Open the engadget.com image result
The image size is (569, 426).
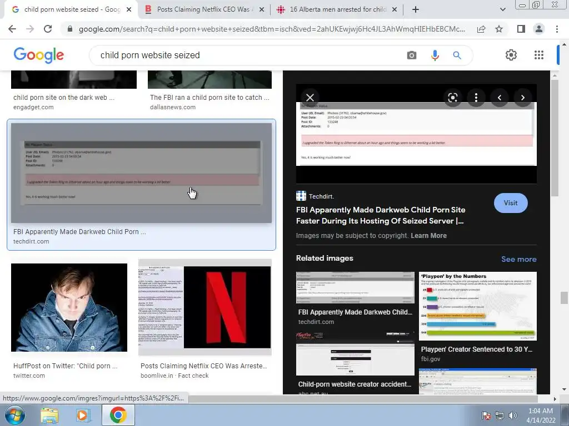74,79
